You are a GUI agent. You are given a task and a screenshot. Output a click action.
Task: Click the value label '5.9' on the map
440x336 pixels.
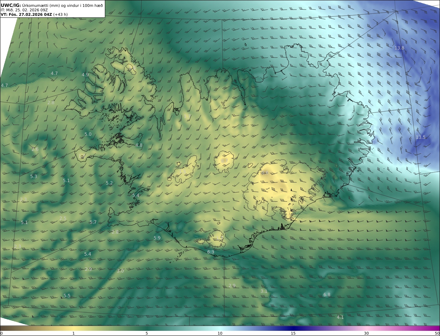(x=157, y=238)
